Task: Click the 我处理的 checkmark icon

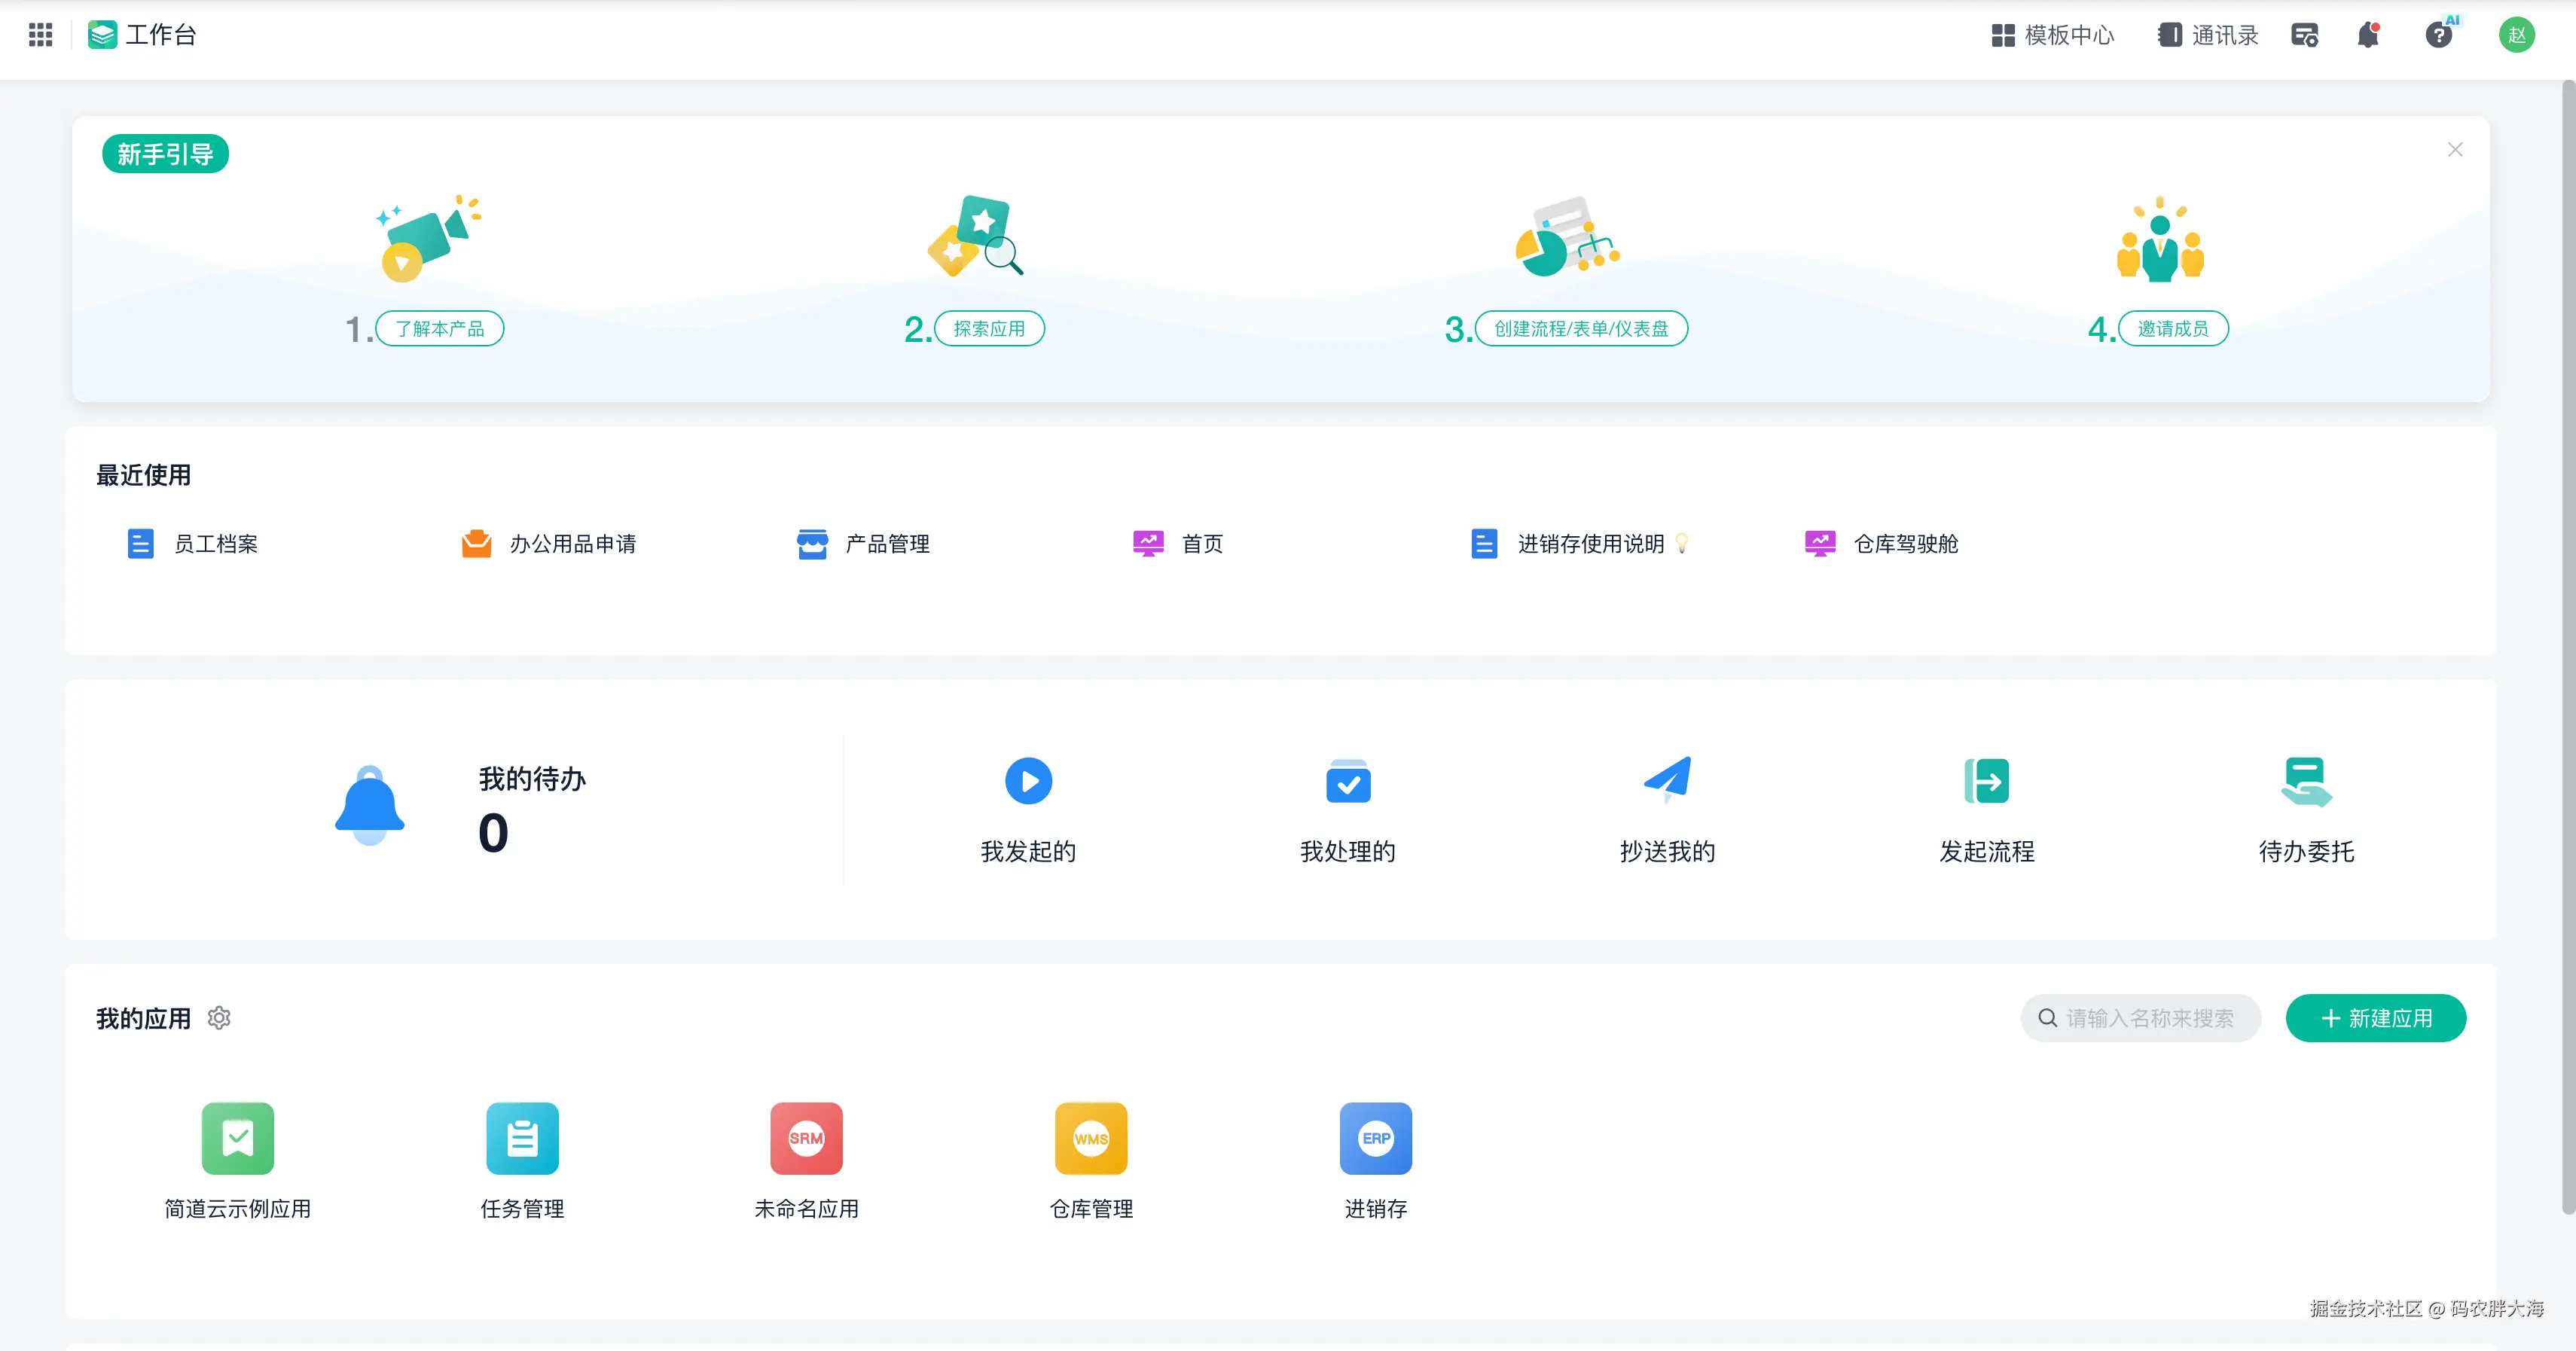Action: click(x=1347, y=781)
